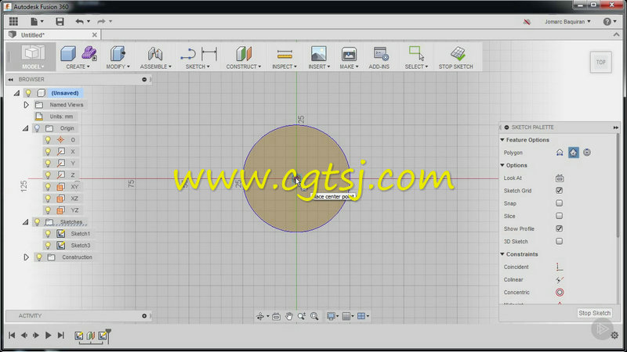This screenshot has height=352, width=627.
Task: Click the TOP view cube face
Action: pyautogui.click(x=600, y=62)
